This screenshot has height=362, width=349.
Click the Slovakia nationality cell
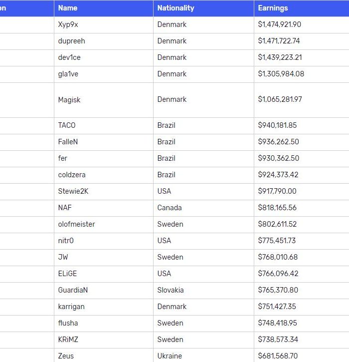point(171,290)
